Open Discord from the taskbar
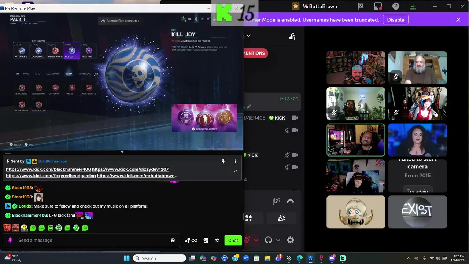This screenshot has height=264, width=469. point(332,258)
